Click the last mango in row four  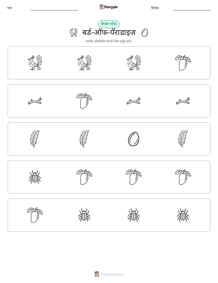click(183, 177)
